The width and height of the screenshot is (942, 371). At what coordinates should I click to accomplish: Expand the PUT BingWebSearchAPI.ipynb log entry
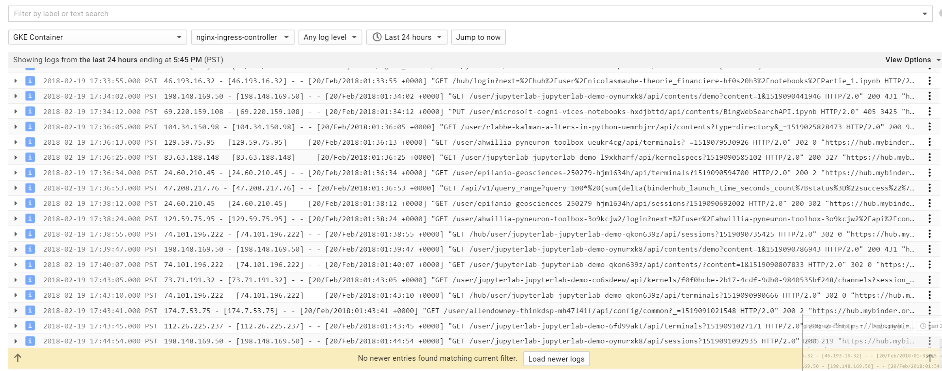tap(15, 111)
